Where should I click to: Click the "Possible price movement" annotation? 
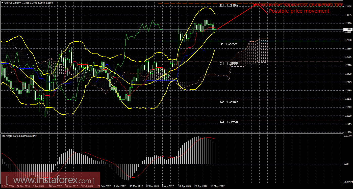click(x=299, y=11)
